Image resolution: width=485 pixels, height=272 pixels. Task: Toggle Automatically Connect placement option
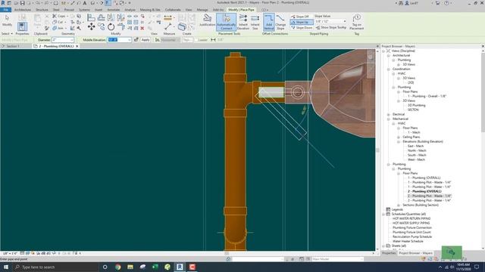(226, 22)
